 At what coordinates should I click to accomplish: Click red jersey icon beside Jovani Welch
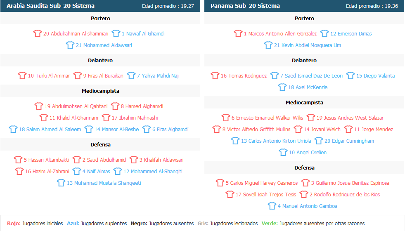tap(298, 129)
